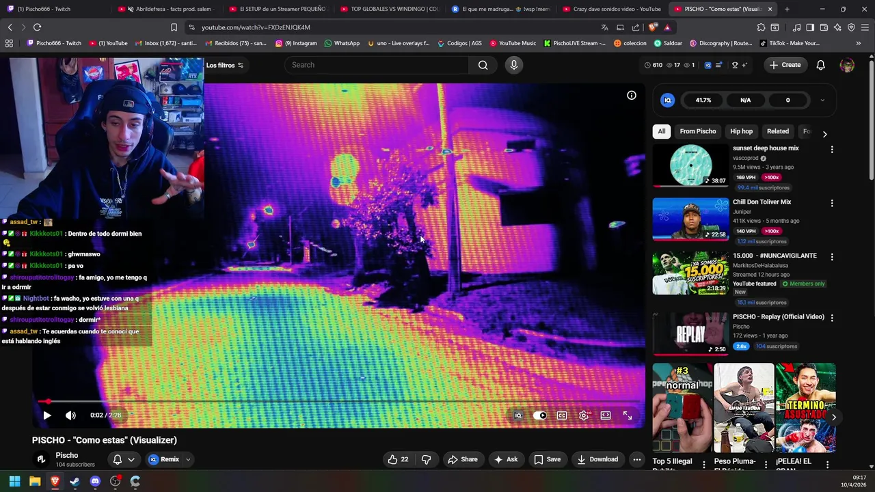Open options for Chill Don Toliver Mix
Viewport: 875px width, 492px height.
pos(832,203)
